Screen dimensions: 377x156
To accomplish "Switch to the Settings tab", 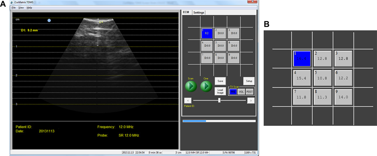I will (x=199, y=13).
